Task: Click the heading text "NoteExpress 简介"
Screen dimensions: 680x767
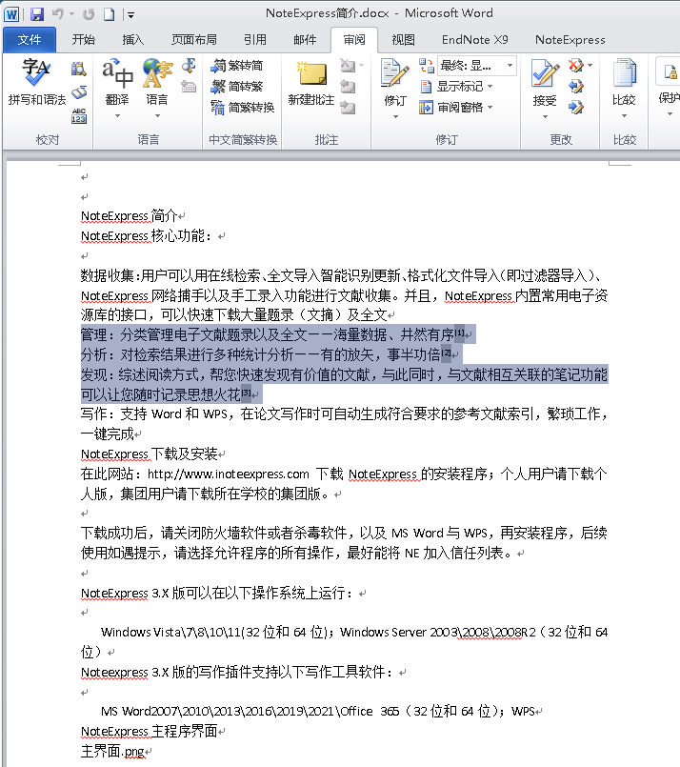Action: tap(130, 215)
